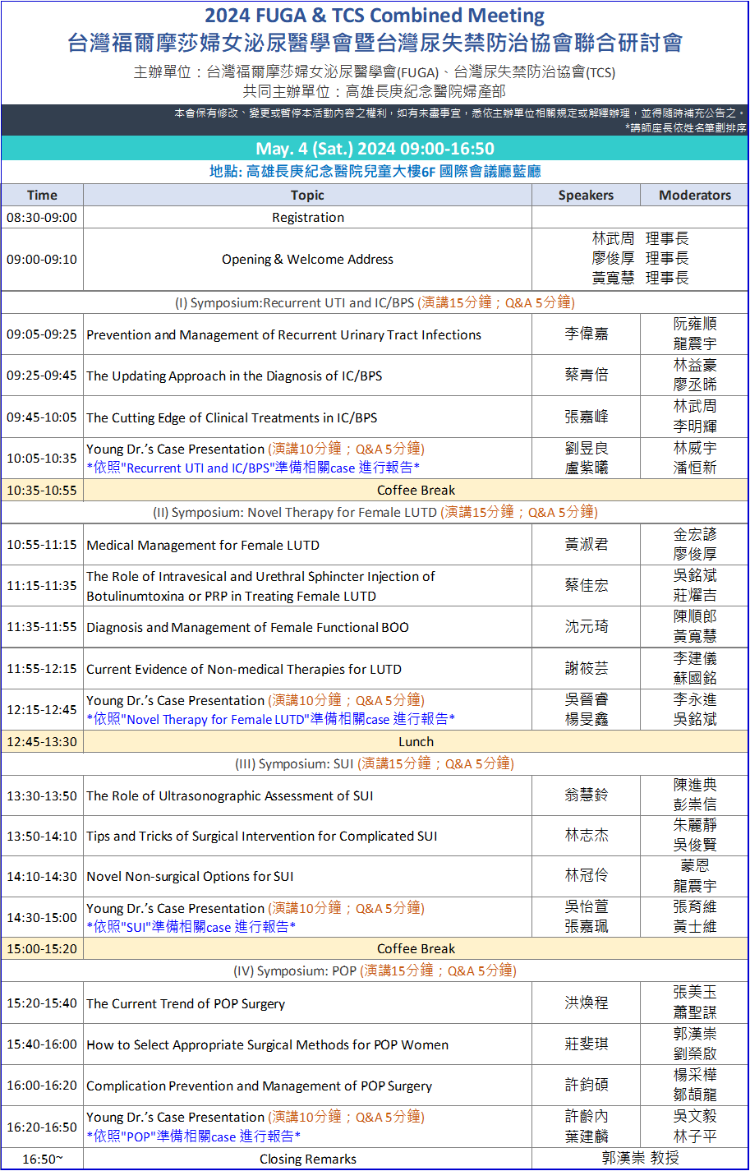This screenshot has width=750, height=1171.
Task: Select the 'Moderators' column header
Action: pyautogui.click(x=695, y=196)
